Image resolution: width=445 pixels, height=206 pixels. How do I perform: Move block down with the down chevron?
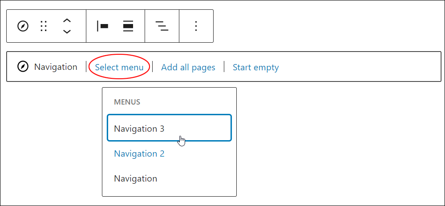(67, 31)
